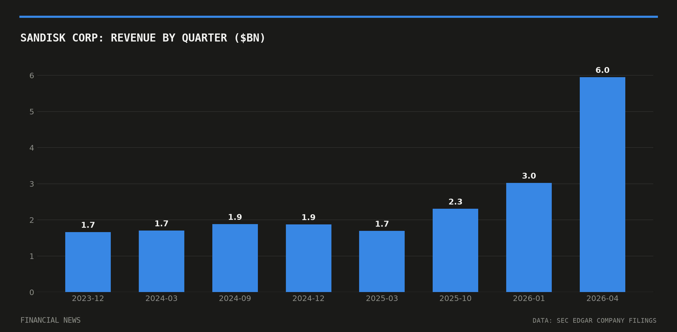This screenshot has height=332, width=677.
Task: Click the 1.9 label above 2024-12 bar
Action: tap(309, 218)
